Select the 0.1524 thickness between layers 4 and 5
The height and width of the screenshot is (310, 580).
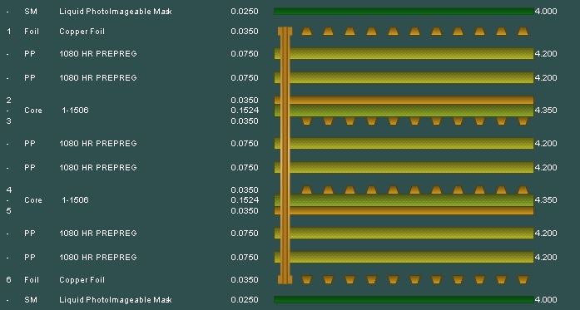click(x=245, y=200)
